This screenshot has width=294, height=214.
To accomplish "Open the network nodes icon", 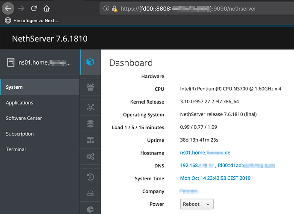I will tap(90, 107).
